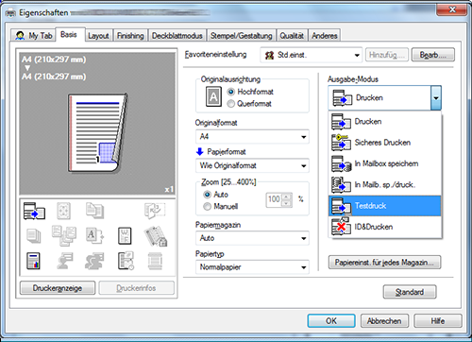Click the grayed stamp S icon
The height and width of the screenshot is (342, 472).
tap(94, 261)
